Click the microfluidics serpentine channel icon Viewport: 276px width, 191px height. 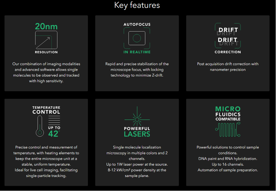227,130
